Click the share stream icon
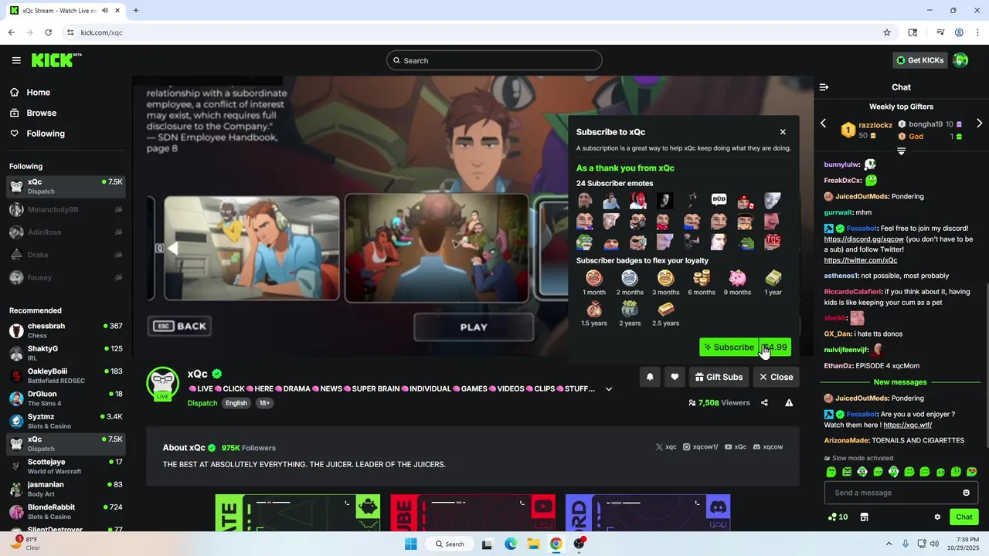989x556 pixels. pos(764,403)
